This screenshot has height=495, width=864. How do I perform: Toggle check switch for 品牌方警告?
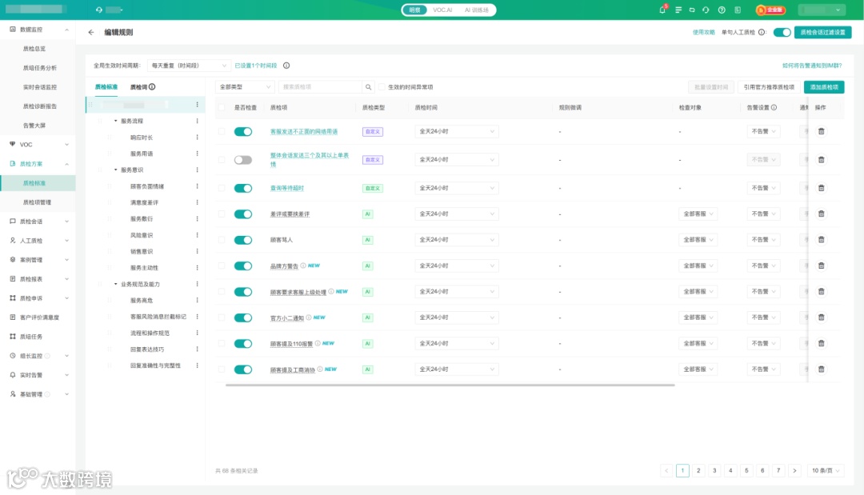[x=243, y=266]
